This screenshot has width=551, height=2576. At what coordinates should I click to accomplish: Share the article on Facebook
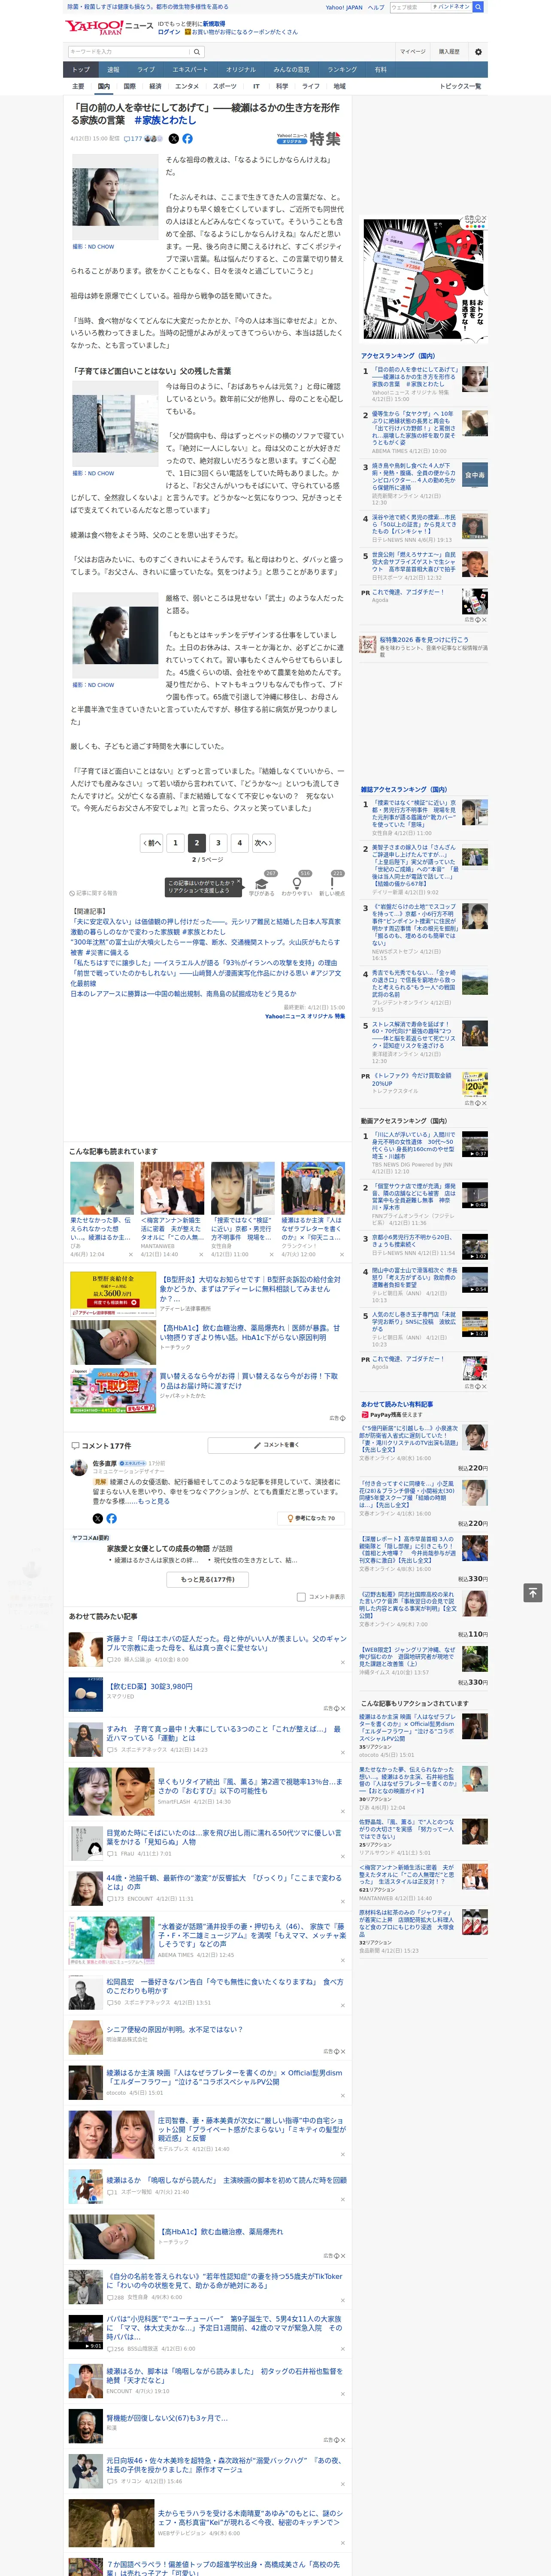click(187, 139)
